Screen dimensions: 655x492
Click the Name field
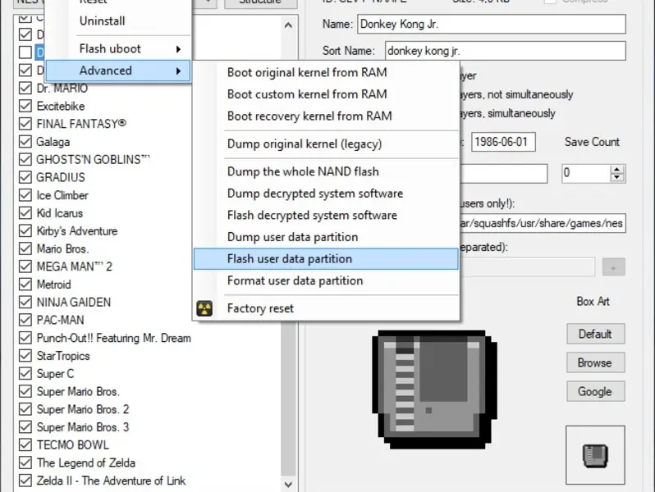pos(492,25)
